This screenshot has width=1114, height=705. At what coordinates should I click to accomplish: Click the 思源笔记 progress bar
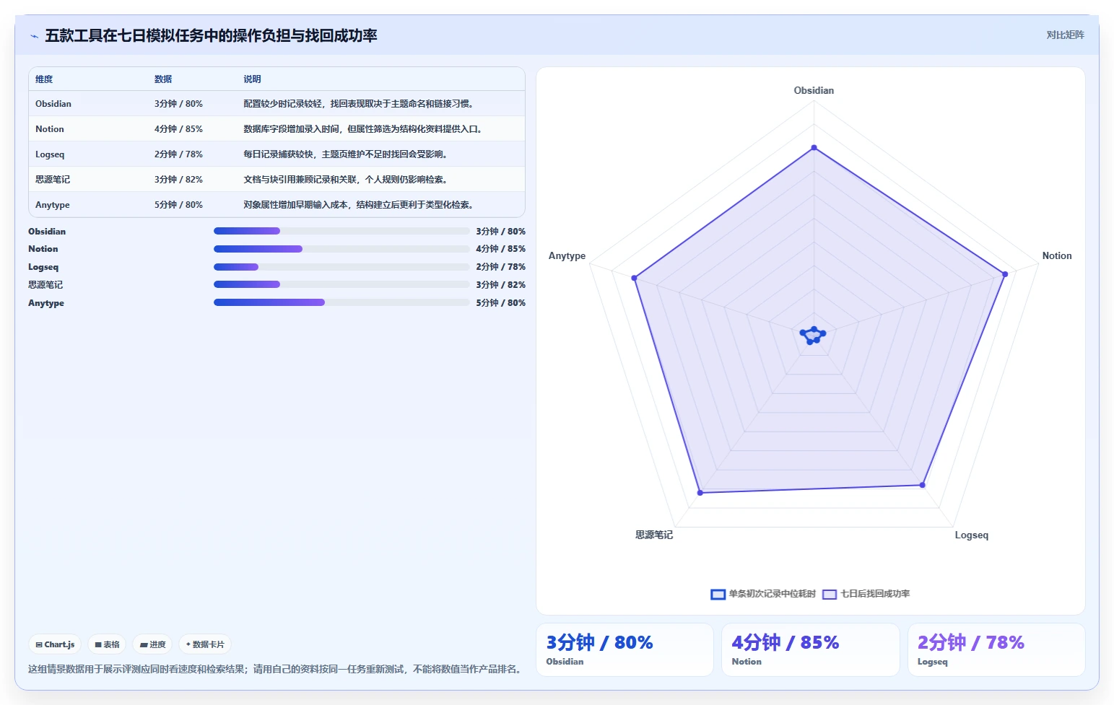[x=341, y=284]
